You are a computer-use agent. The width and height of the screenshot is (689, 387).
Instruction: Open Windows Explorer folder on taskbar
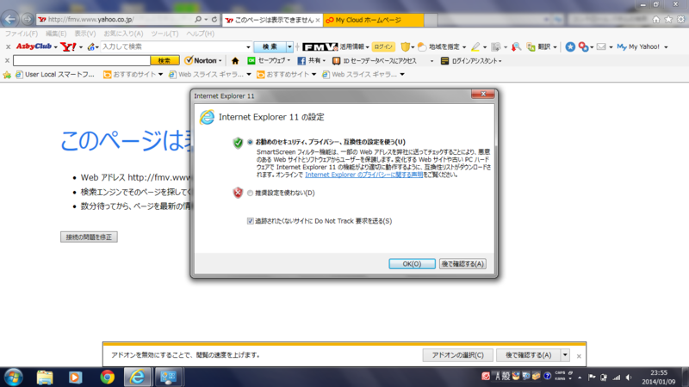pyautogui.click(x=45, y=377)
